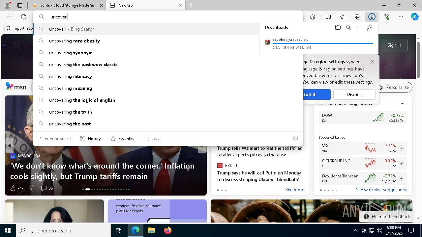The width and height of the screenshot is (422, 237).
Task: Open See watchlist suggestions link
Action: coord(381,190)
